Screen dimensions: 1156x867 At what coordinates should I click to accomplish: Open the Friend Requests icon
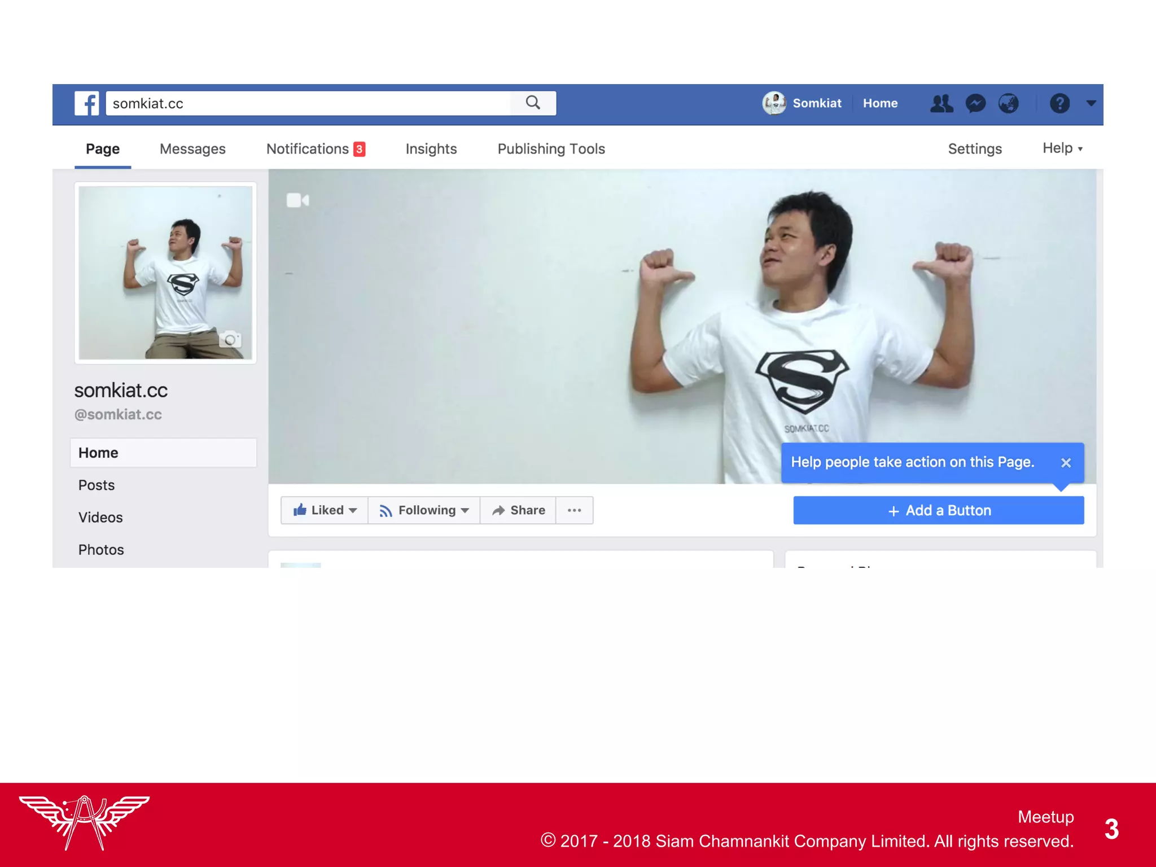tap(941, 103)
